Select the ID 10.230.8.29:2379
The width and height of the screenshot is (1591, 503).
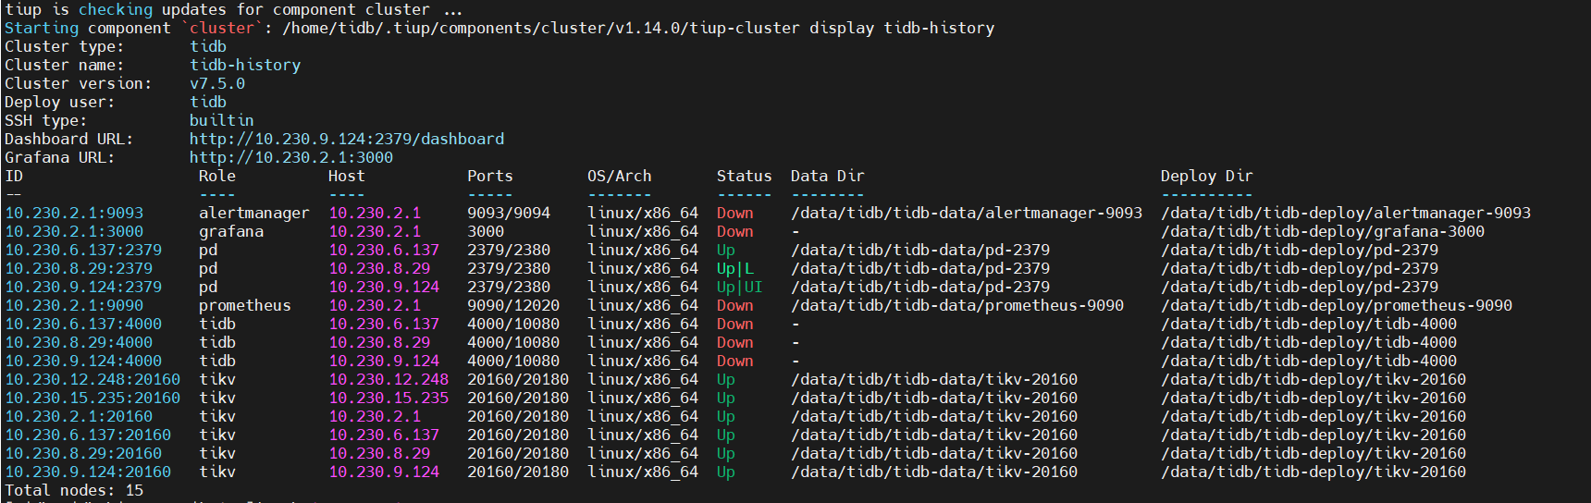79,268
